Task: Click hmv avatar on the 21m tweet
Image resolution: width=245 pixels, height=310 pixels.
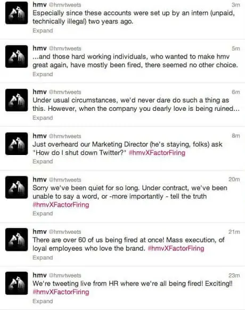Action: (17, 239)
